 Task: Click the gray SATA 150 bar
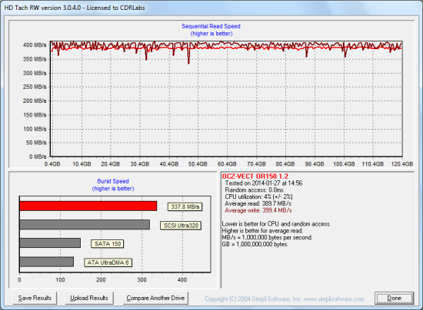click(50, 242)
